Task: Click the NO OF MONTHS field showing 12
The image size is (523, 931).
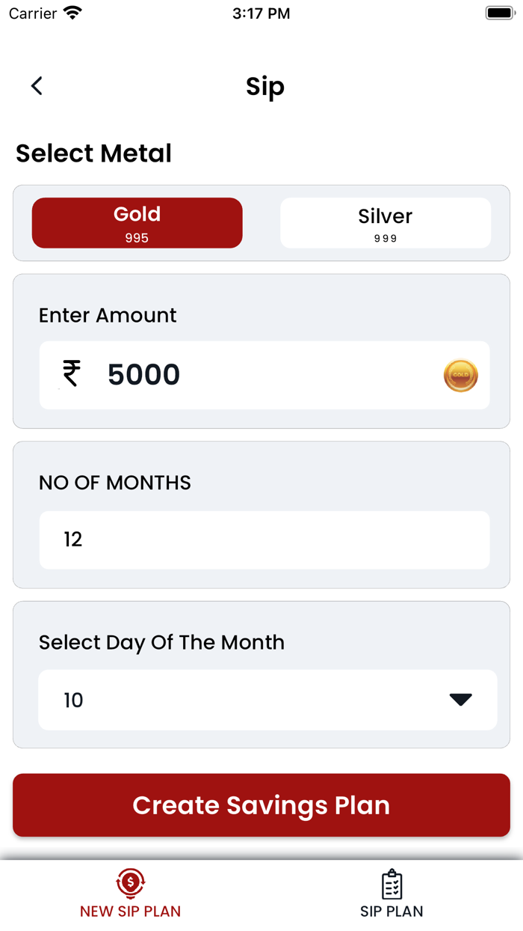Action: [x=264, y=540]
